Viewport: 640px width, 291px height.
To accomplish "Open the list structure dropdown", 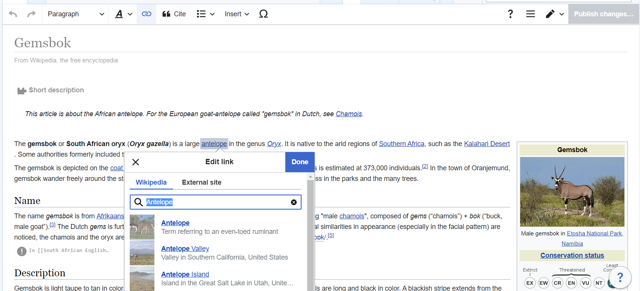I will tap(205, 14).
